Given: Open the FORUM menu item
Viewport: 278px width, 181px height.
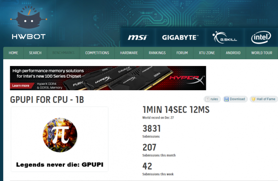Looking at the screenshot, I should click(x=182, y=53).
